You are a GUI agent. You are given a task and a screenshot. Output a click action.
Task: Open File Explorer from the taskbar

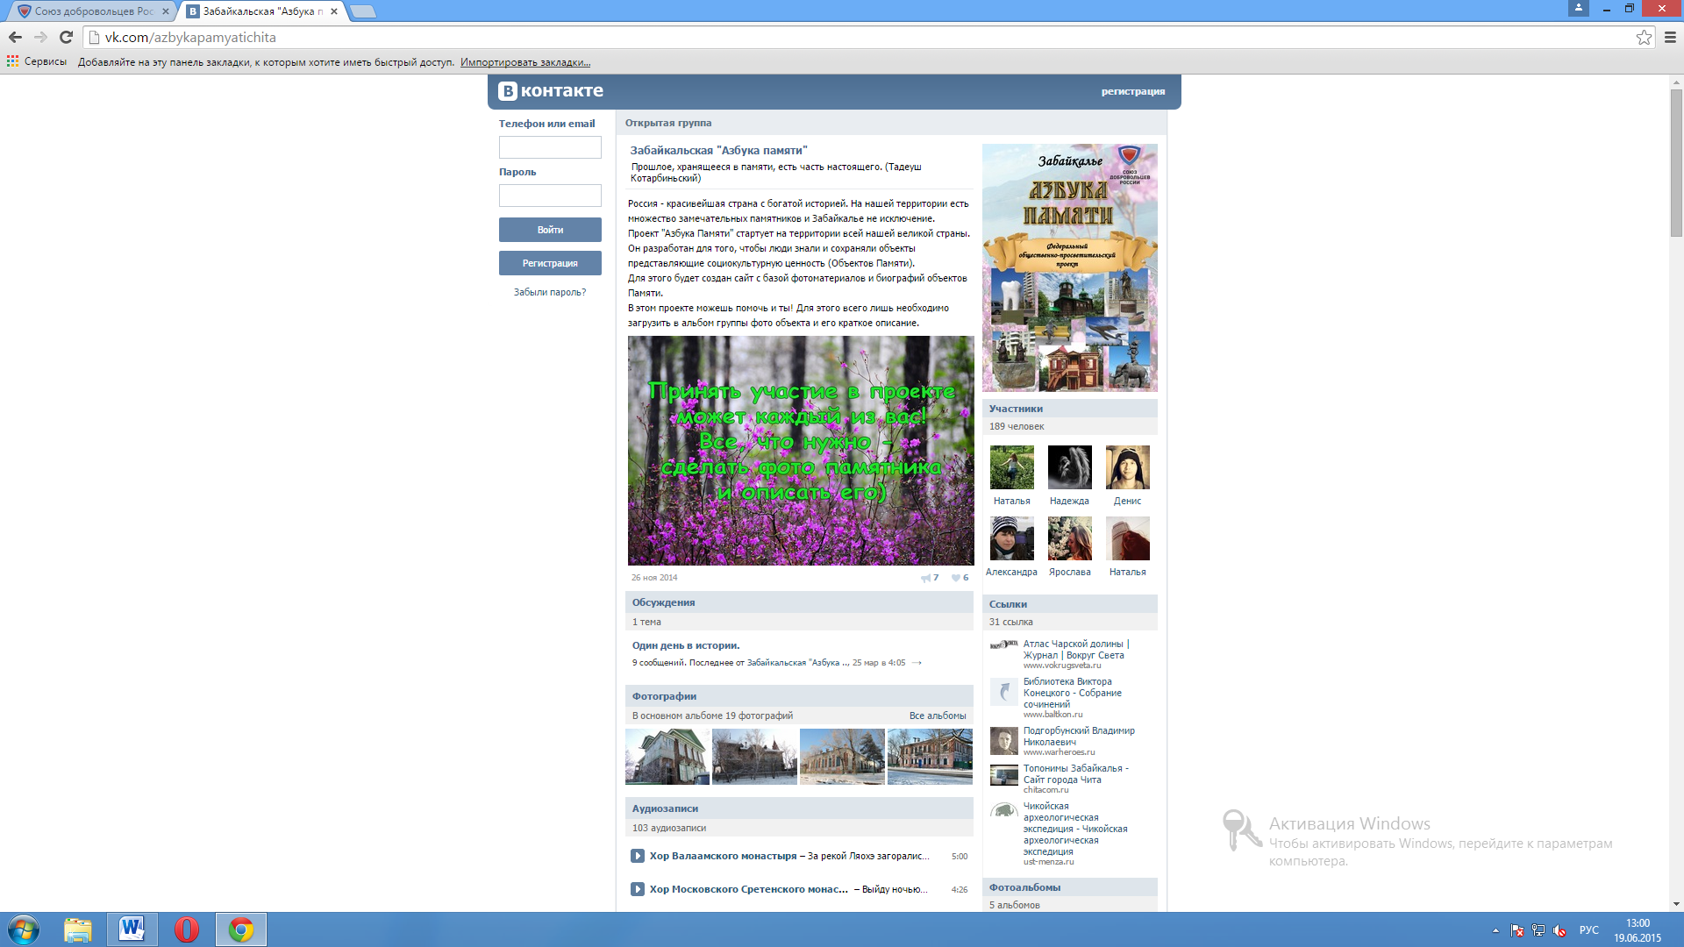pos(78,929)
